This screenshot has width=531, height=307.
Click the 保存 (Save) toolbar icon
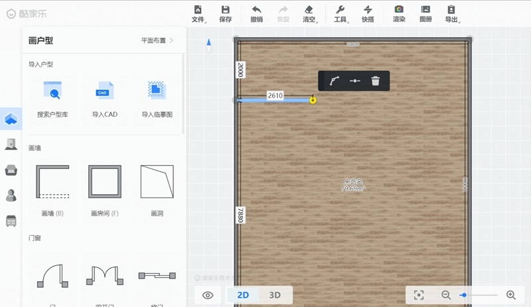pyautogui.click(x=225, y=13)
